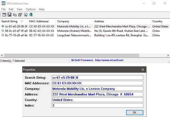Click the Properties sheet toolbar icon

coord(20,15)
